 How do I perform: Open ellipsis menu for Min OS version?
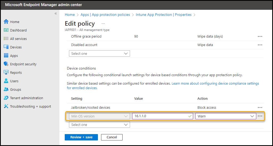pyautogui.click(x=260, y=116)
